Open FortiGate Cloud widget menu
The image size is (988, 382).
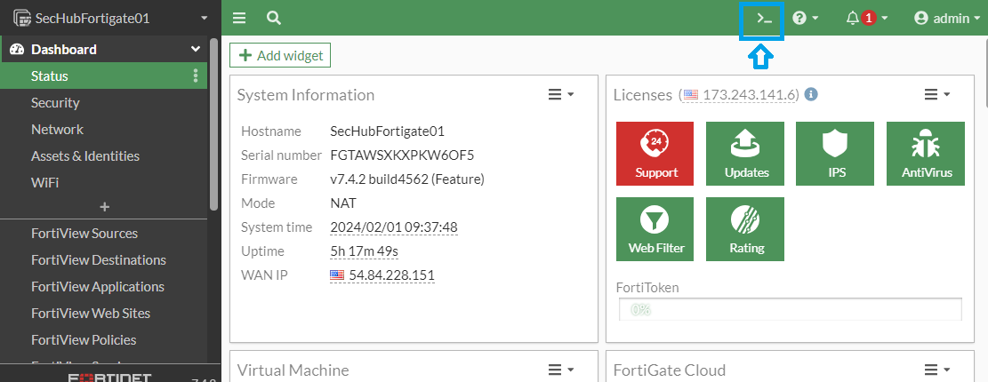[x=937, y=370]
